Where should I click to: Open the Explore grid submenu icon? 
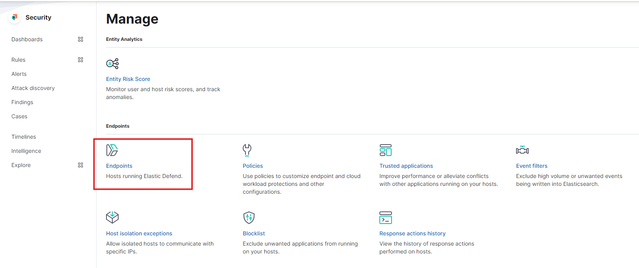tap(81, 165)
